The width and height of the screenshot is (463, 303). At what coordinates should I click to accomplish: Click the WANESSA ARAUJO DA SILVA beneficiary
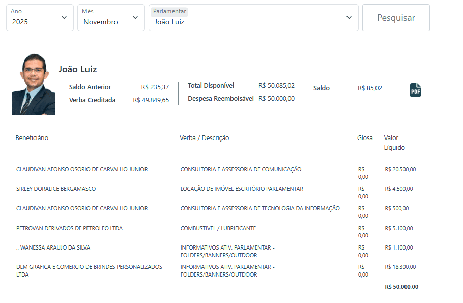tap(53, 247)
